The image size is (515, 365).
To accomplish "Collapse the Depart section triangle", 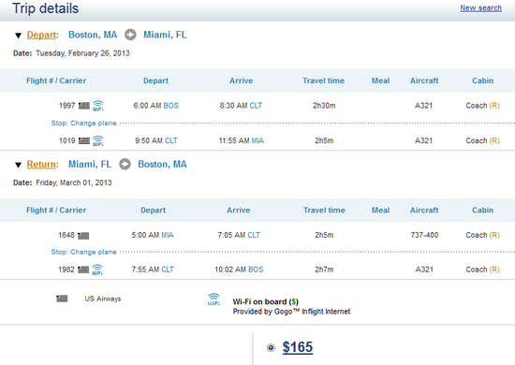I will tap(19, 36).
